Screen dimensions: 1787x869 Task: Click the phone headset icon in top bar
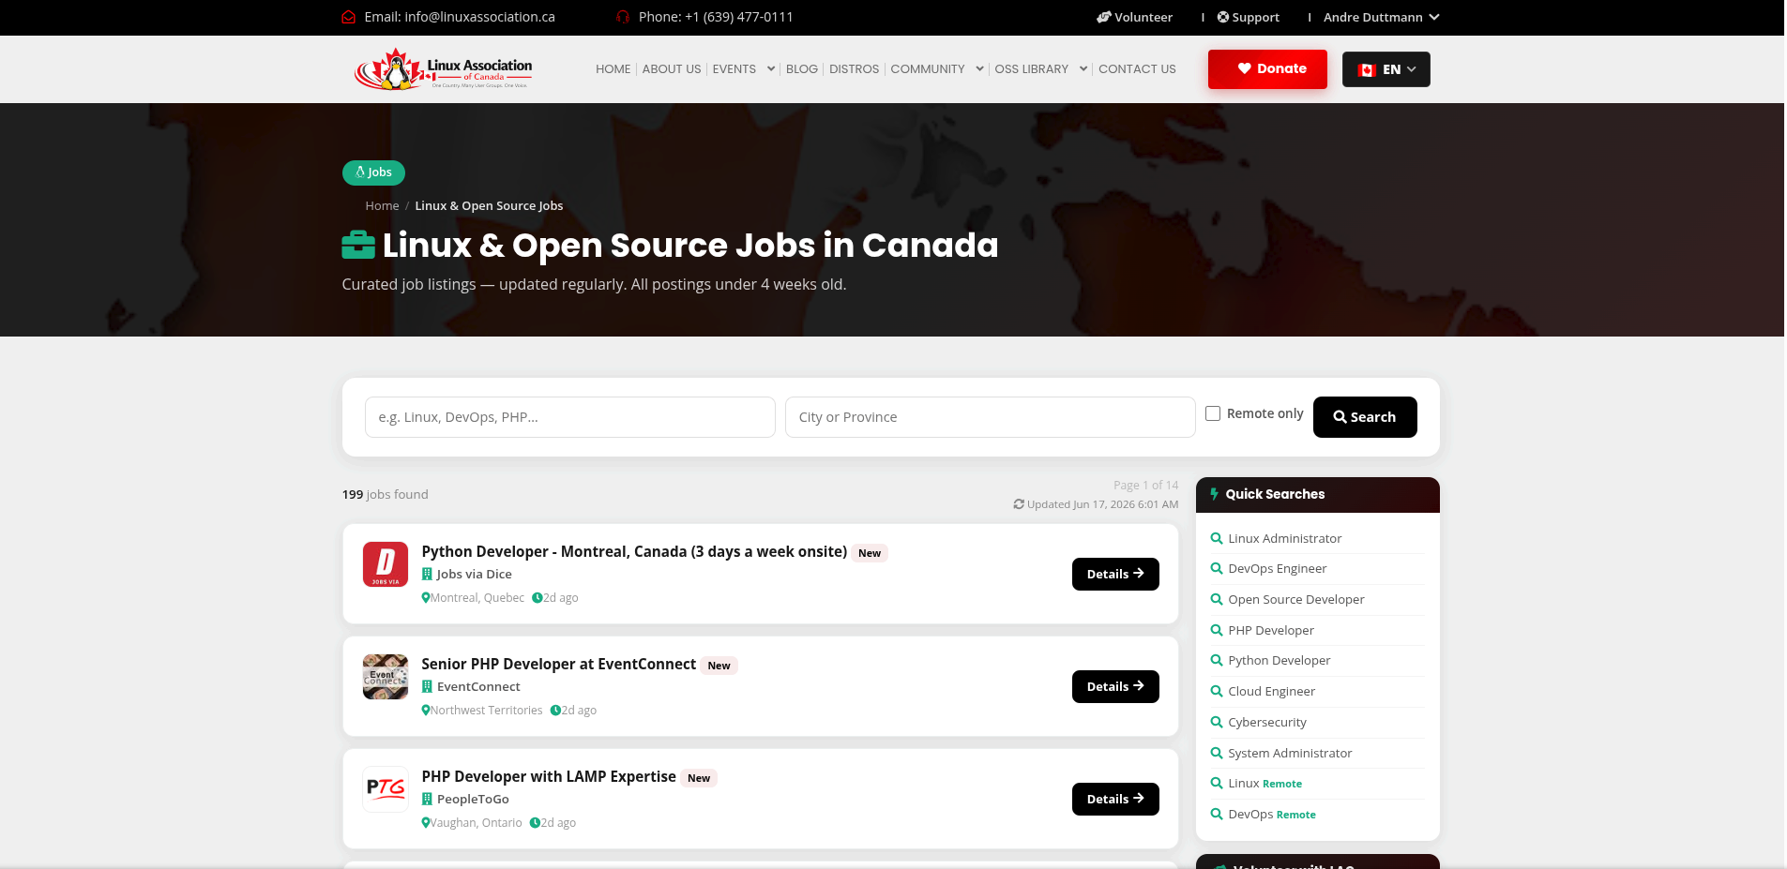pos(623,17)
